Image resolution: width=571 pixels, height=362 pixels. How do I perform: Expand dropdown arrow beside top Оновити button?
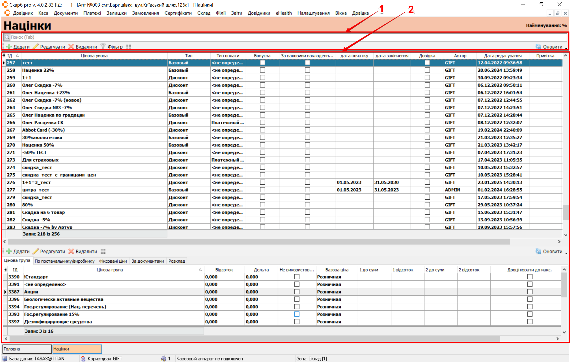click(x=566, y=48)
